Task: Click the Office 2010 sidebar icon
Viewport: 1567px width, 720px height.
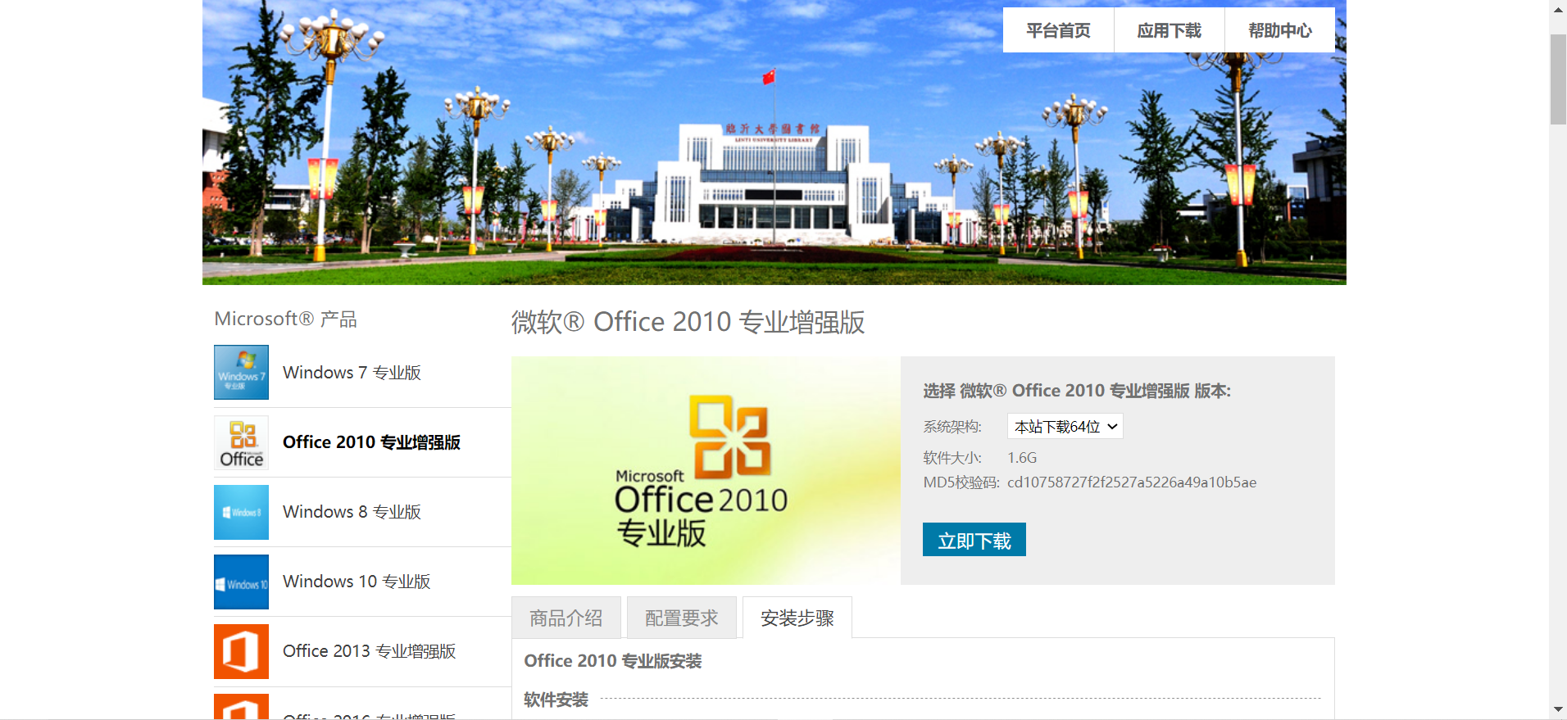Action: point(241,442)
